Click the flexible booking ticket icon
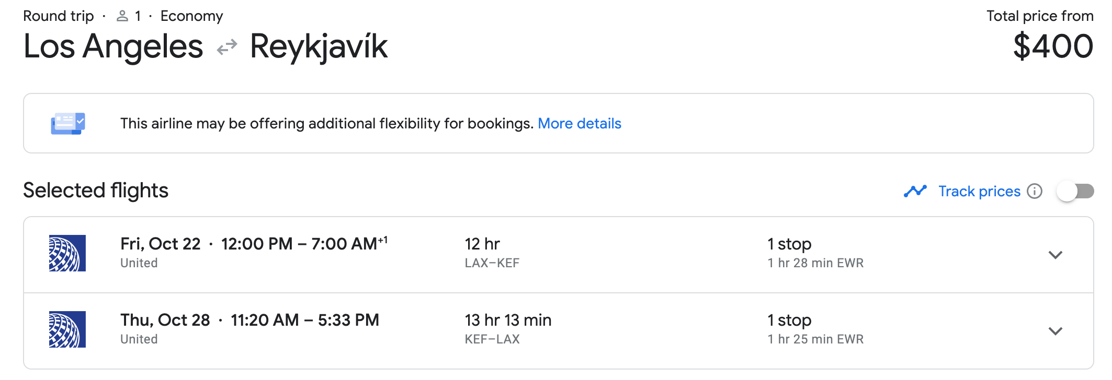This screenshot has width=1112, height=380. [68, 124]
